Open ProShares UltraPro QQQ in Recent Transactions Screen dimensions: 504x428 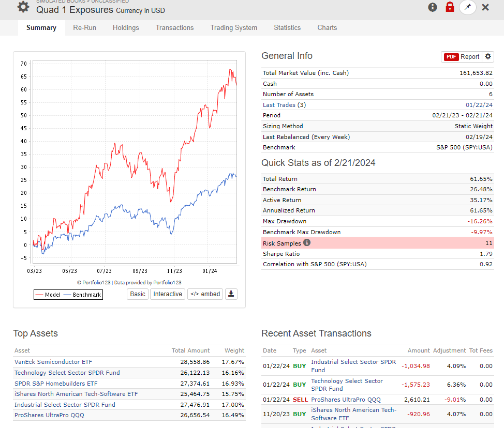pyautogui.click(x=346, y=400)
